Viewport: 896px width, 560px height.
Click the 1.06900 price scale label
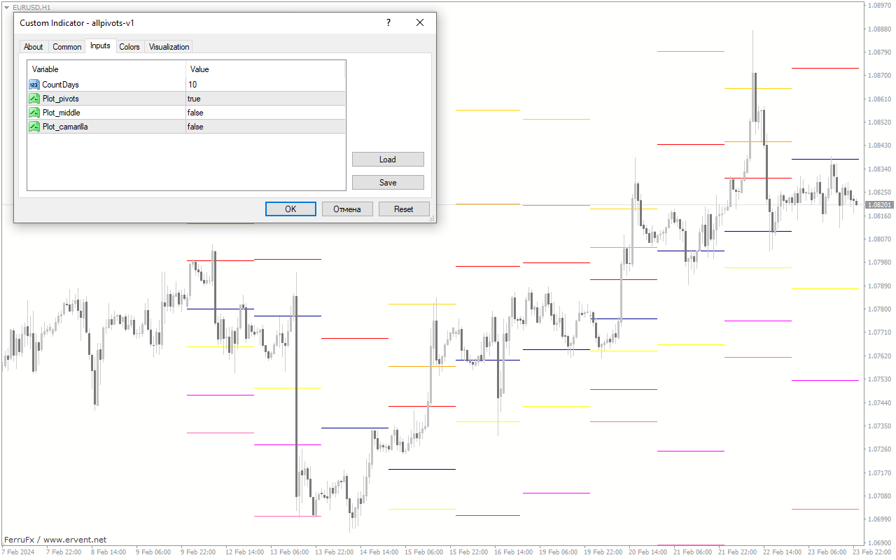pos(880,542)
